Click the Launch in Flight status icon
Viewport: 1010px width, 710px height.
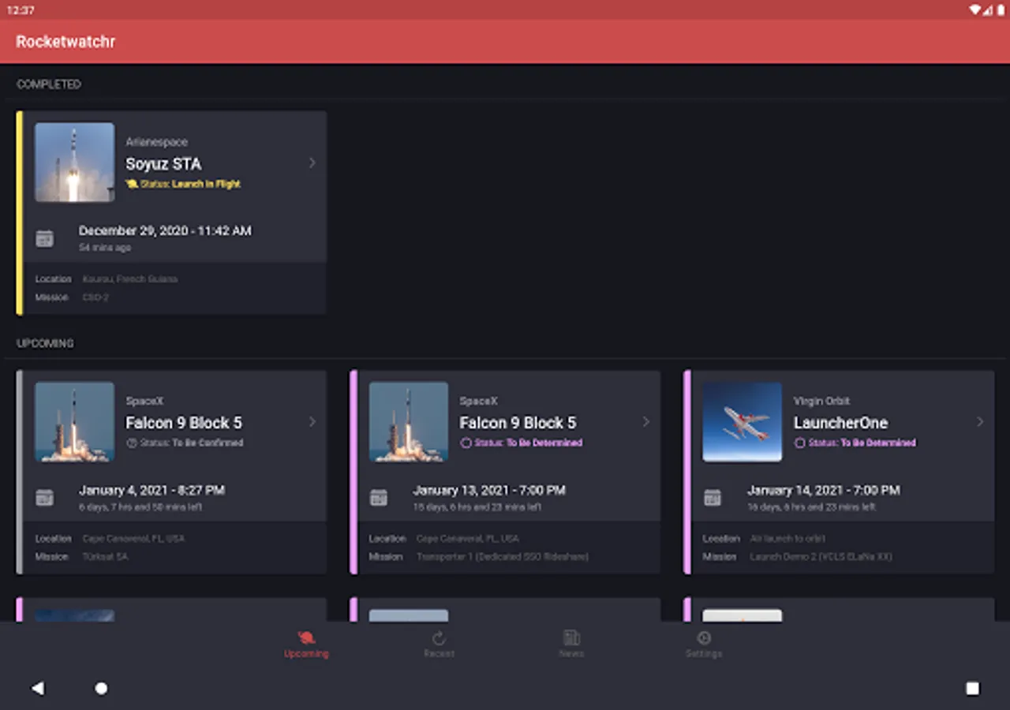point(132,184)
